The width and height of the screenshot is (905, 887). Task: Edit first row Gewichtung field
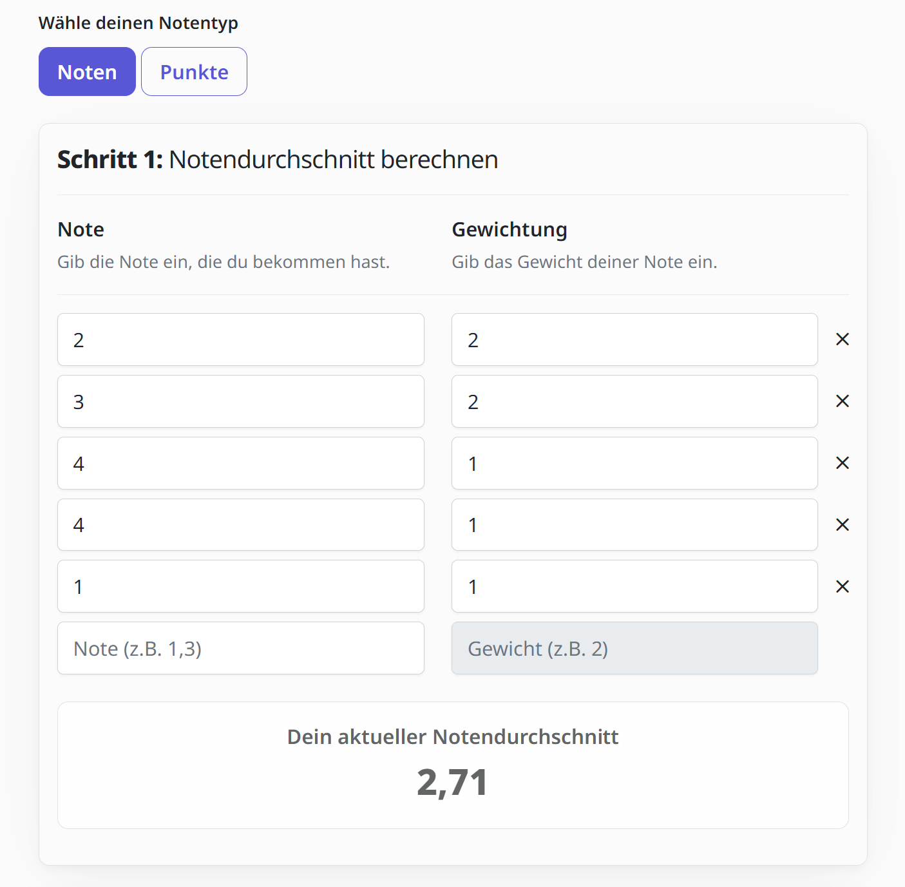tap(634, 339)
